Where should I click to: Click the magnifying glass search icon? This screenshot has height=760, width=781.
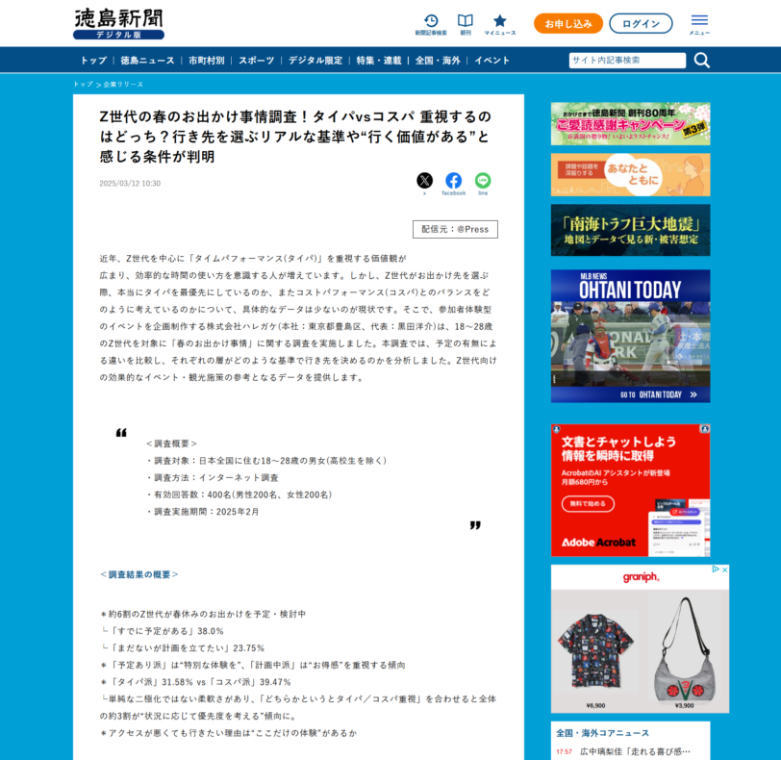tap(701, 61)
